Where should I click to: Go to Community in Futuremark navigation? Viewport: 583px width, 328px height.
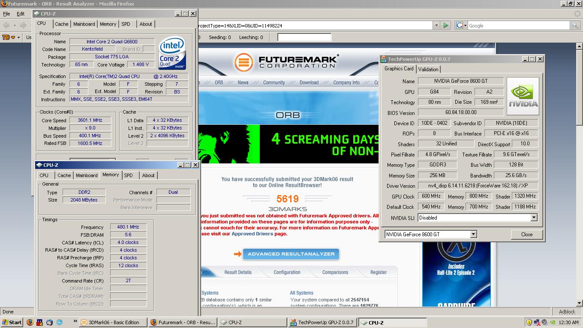pyautogui.click(x=274, y=83)
